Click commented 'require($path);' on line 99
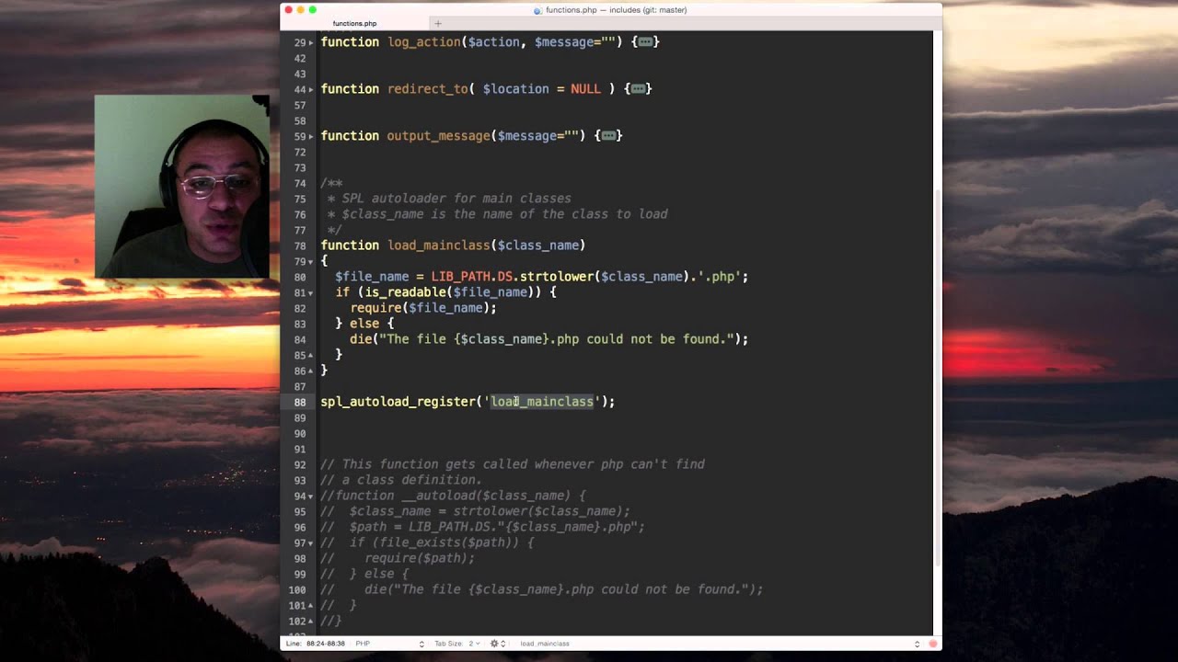The width and height of the screenshot is (1178, 662). [x=420, y=558]
